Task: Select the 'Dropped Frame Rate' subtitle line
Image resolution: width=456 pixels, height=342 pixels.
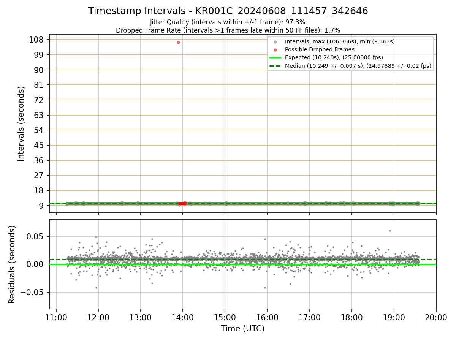Action: [x=228, y=30]
